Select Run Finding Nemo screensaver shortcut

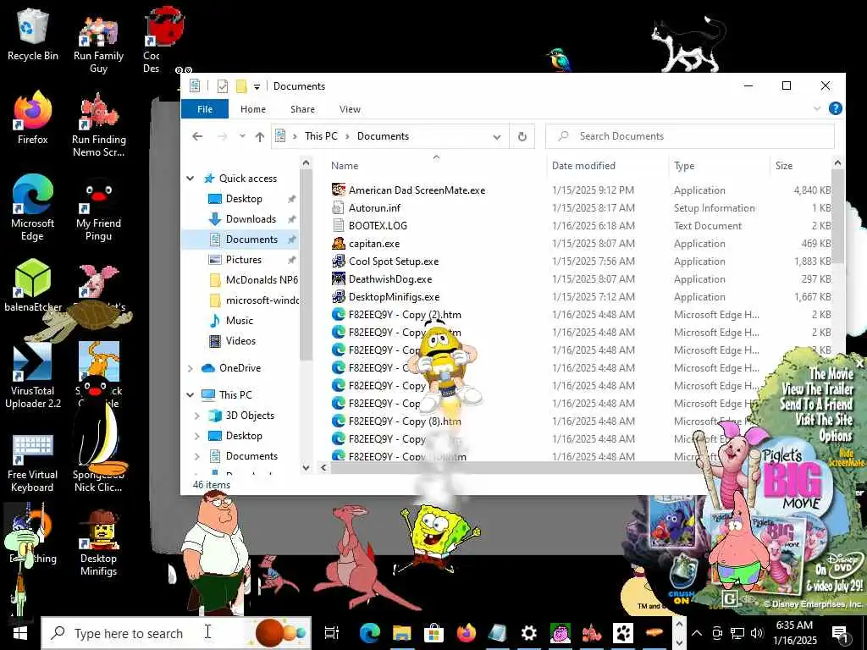[98, 125]
